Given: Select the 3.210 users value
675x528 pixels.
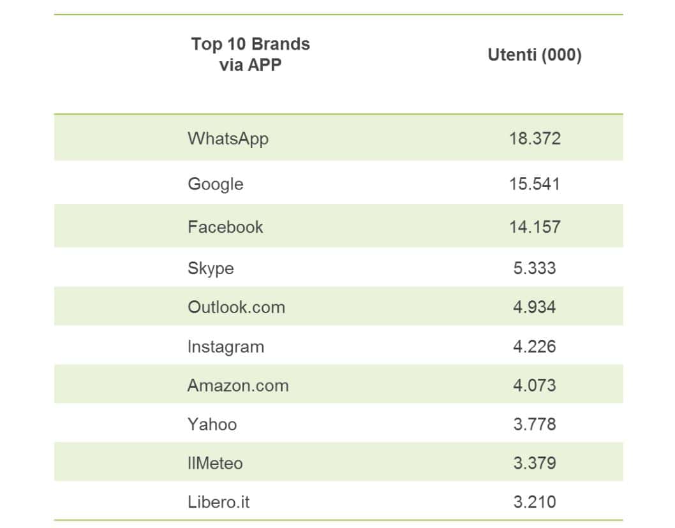Looking at the screenshot, I should pos(535,502).
